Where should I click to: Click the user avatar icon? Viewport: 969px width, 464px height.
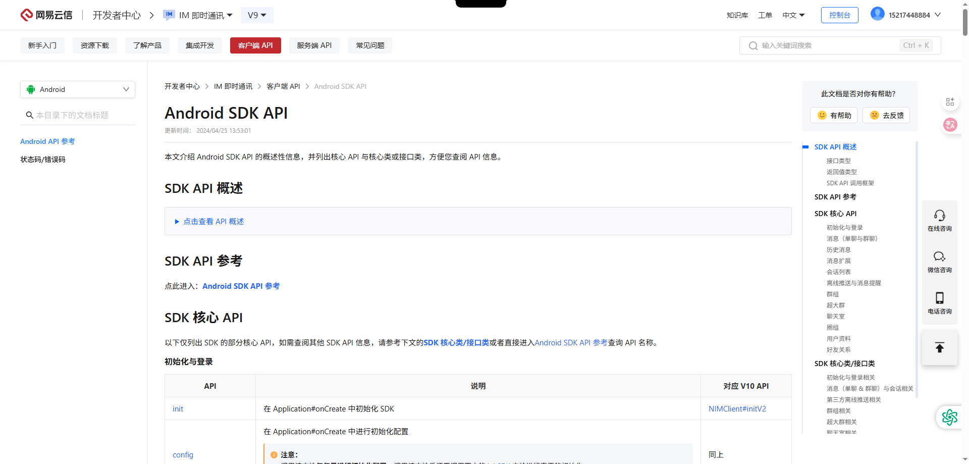[878, 14]
